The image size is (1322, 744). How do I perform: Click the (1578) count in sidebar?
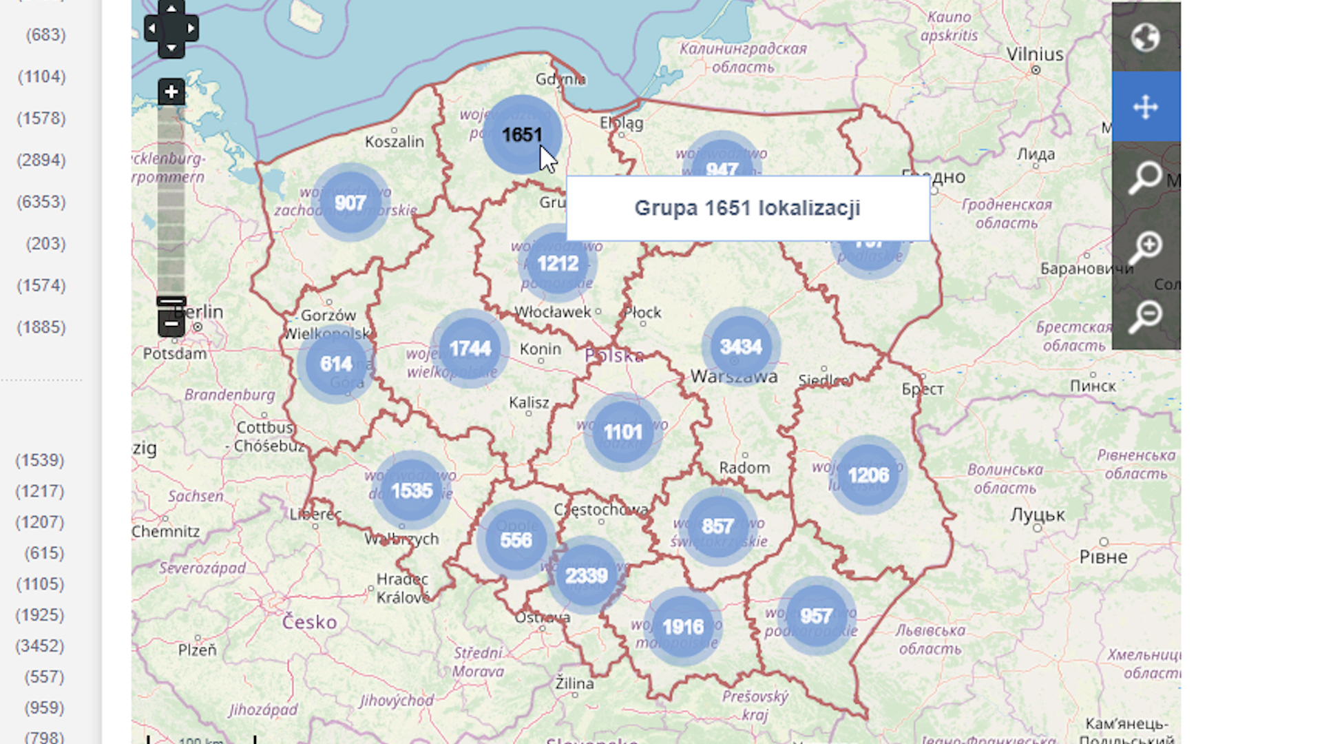click(x=42, y=118)
